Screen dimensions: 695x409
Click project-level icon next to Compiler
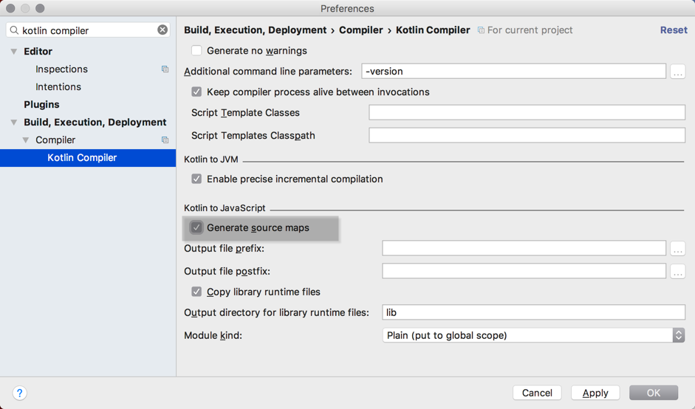pos(165,140)
